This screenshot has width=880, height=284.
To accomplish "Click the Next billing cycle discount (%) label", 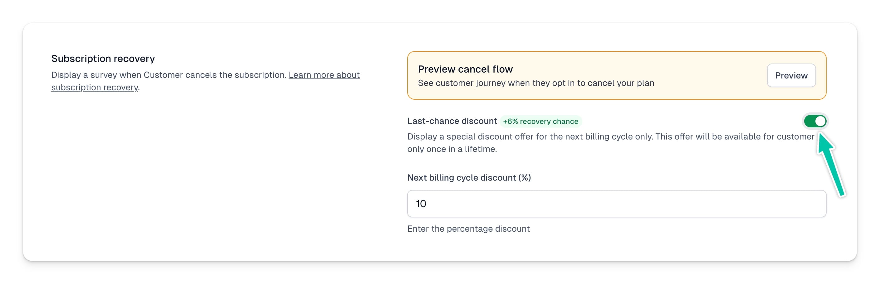I will 469,177.
